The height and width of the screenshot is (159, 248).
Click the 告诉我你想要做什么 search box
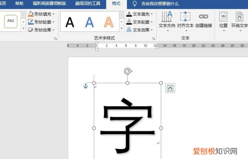click(160, 4)
